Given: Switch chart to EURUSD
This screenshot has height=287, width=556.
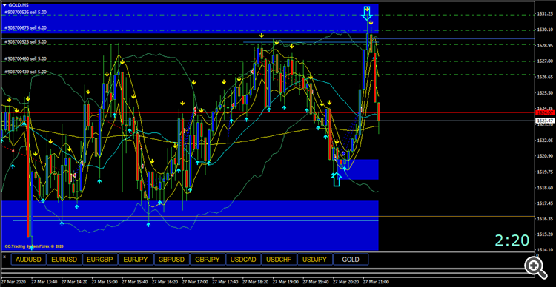Looking at the screenshot, I should tap(64, 260).
